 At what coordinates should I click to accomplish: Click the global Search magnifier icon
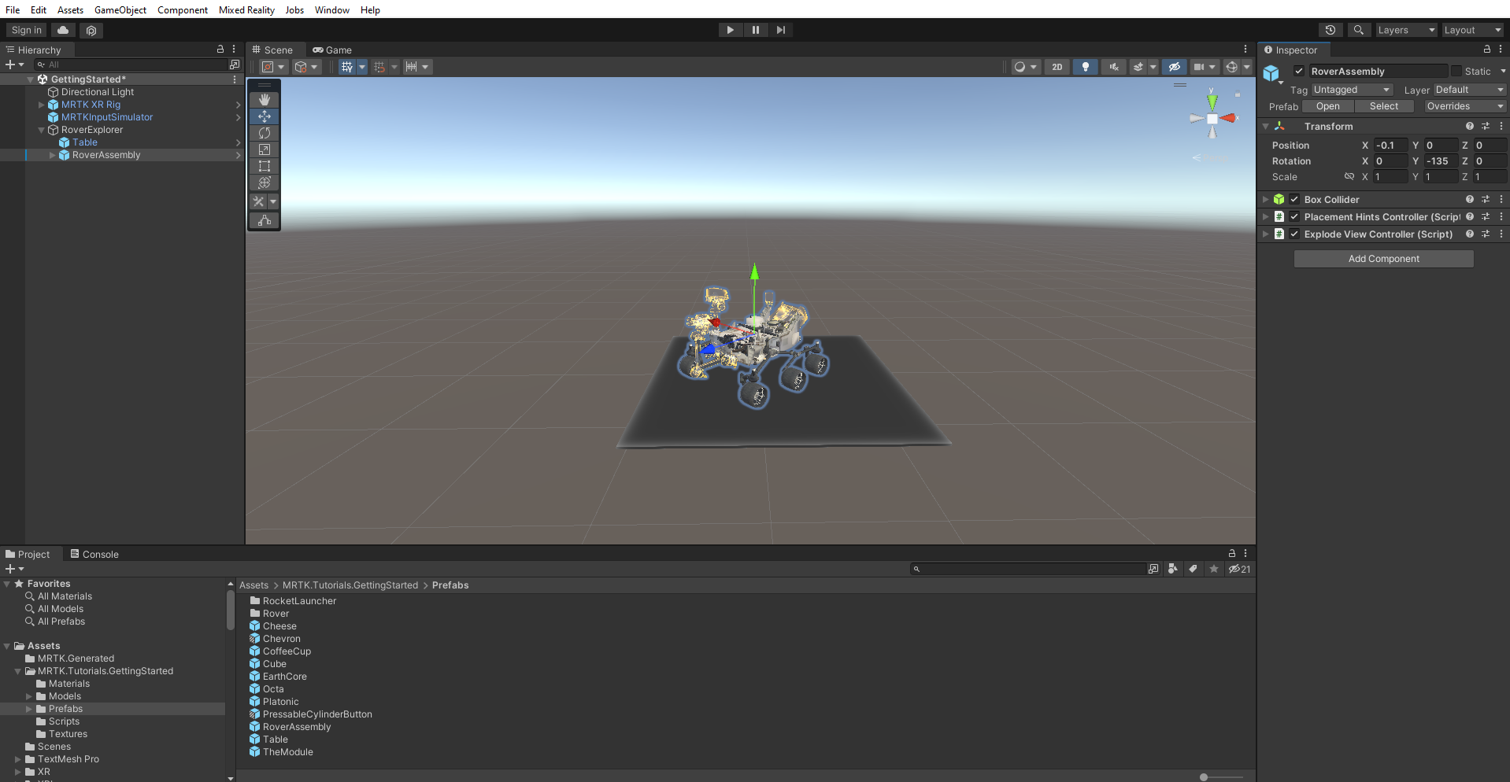tap(1358, 30)
